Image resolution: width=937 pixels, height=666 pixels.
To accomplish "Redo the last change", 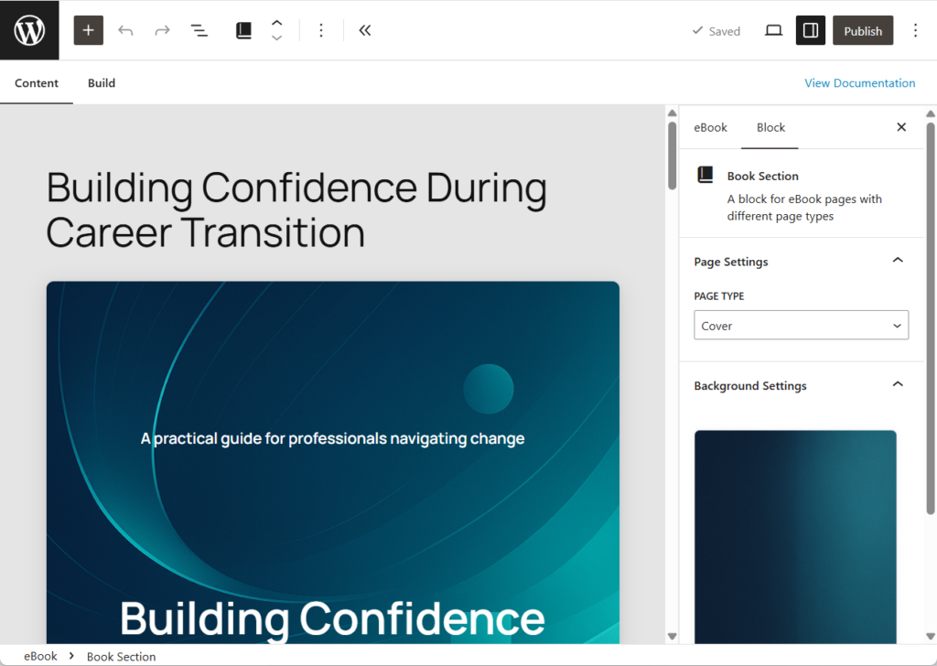I will point(162,30).
